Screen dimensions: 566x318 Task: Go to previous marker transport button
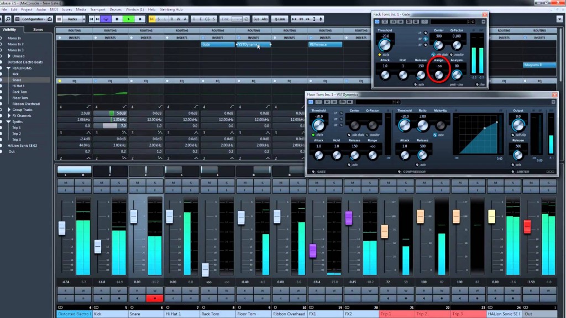[x=91, y=19]
